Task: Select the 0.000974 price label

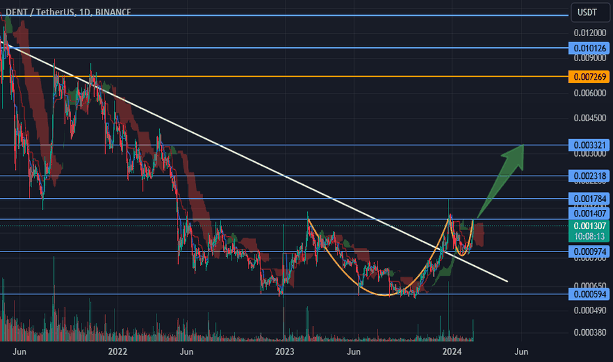Action: [589, 251]
